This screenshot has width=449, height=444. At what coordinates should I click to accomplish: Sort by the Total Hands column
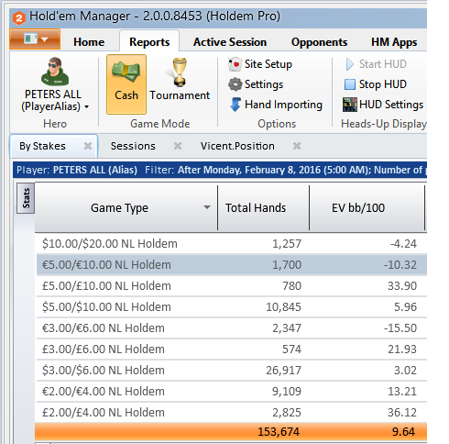point(263,208)
